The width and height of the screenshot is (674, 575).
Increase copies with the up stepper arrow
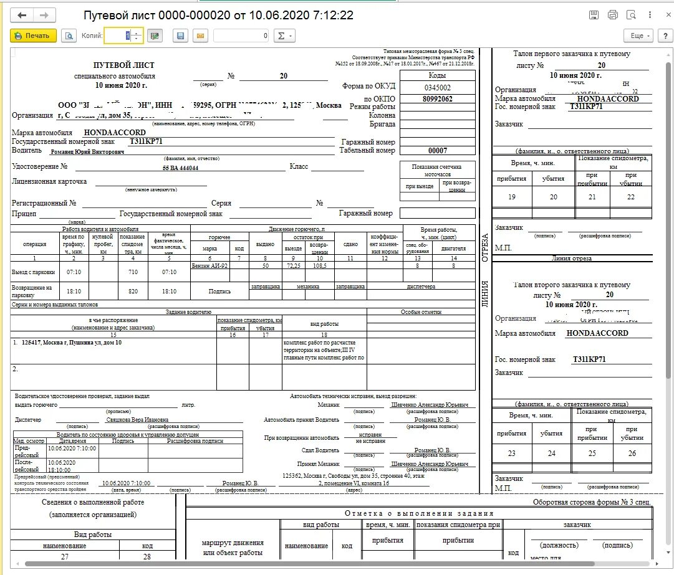point(137,32)
